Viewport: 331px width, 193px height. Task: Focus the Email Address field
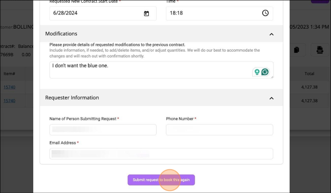coord(161,154)
